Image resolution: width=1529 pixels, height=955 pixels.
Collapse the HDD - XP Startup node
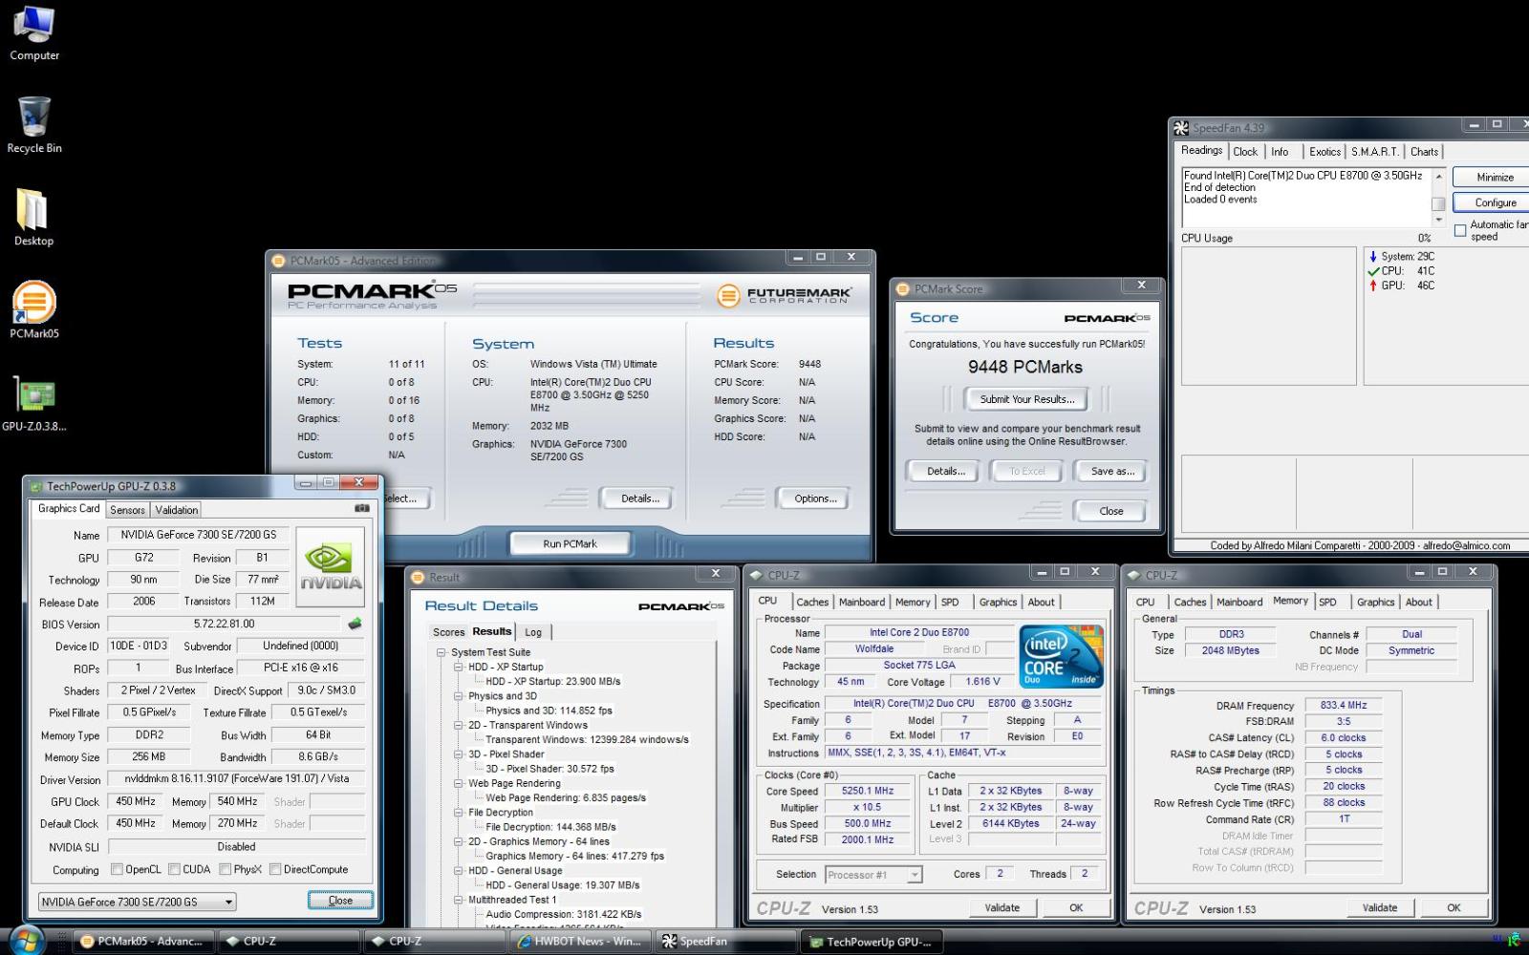(459, 668)
